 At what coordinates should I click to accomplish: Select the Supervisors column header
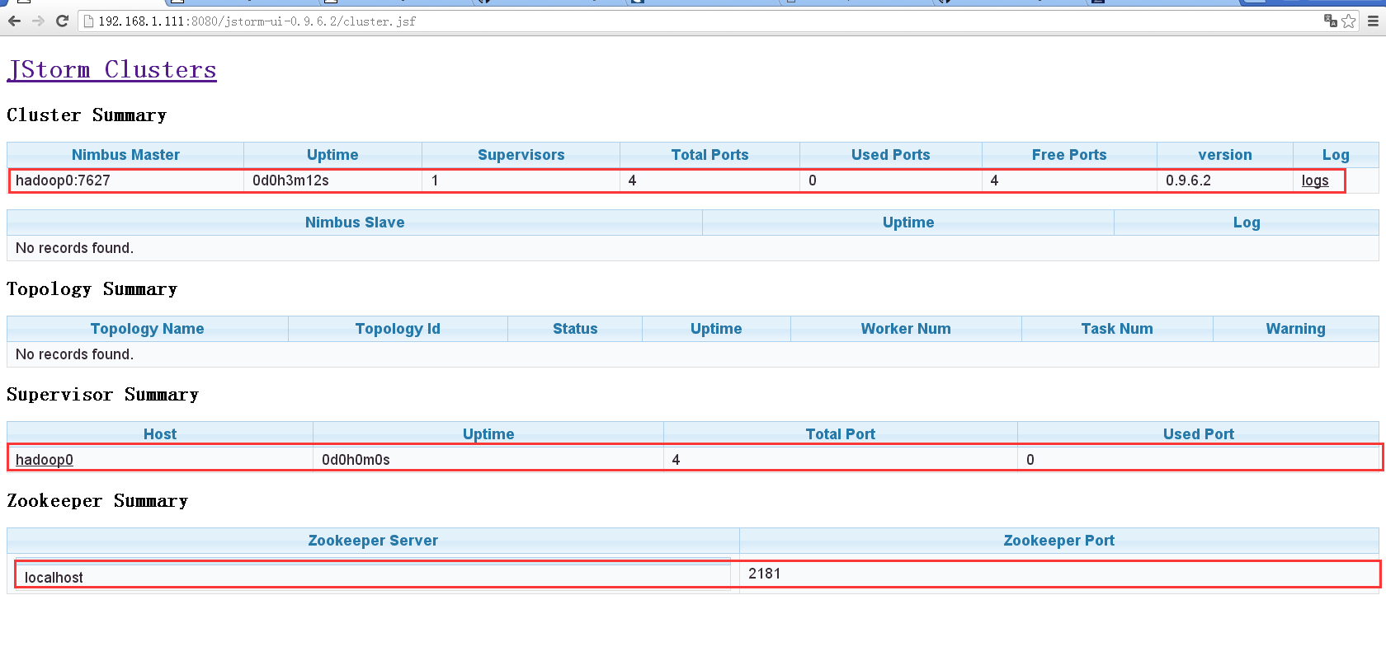click(x=521, y=155)
